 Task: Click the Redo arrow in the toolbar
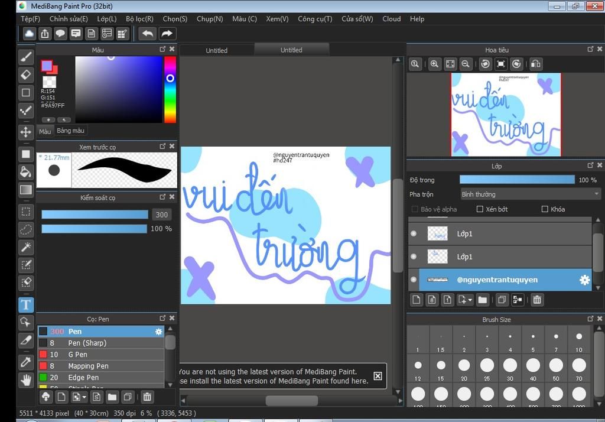(x=167, y=34)
